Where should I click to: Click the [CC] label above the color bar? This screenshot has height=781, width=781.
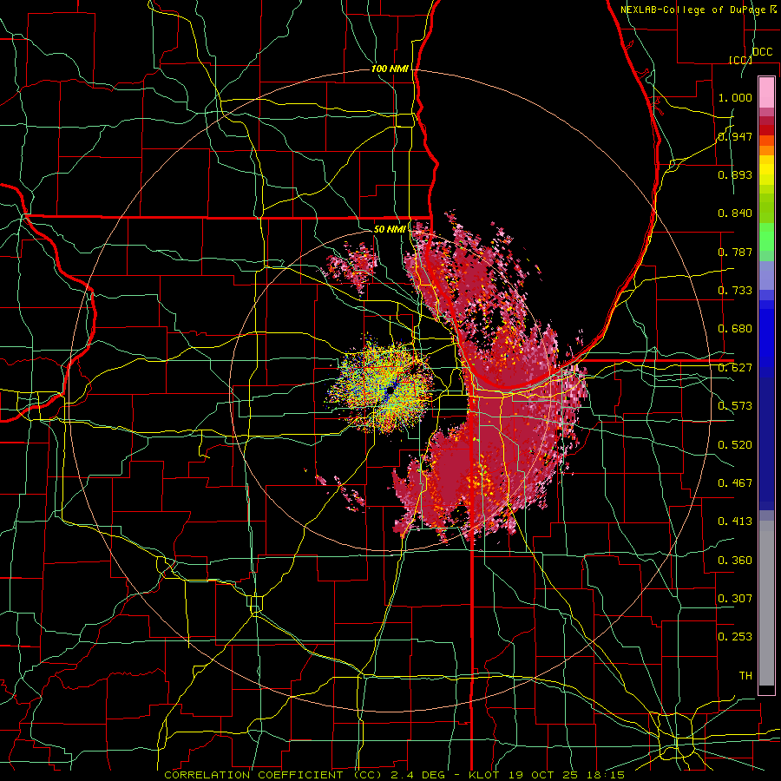pyautogui.click(x=740, y=60)
